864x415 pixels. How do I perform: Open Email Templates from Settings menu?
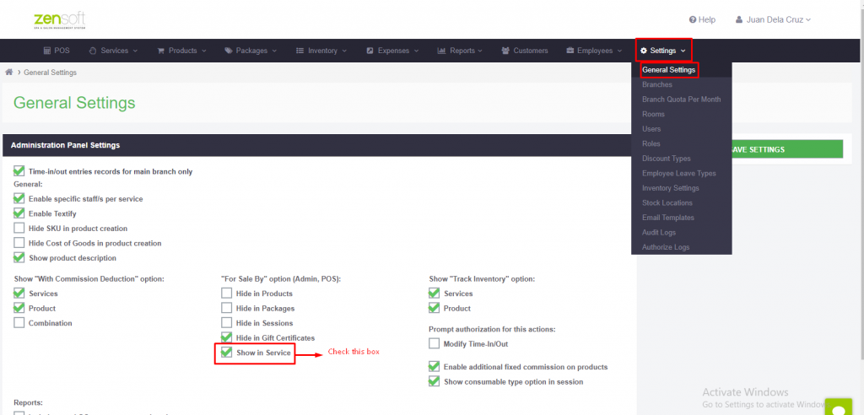(668, 218)
